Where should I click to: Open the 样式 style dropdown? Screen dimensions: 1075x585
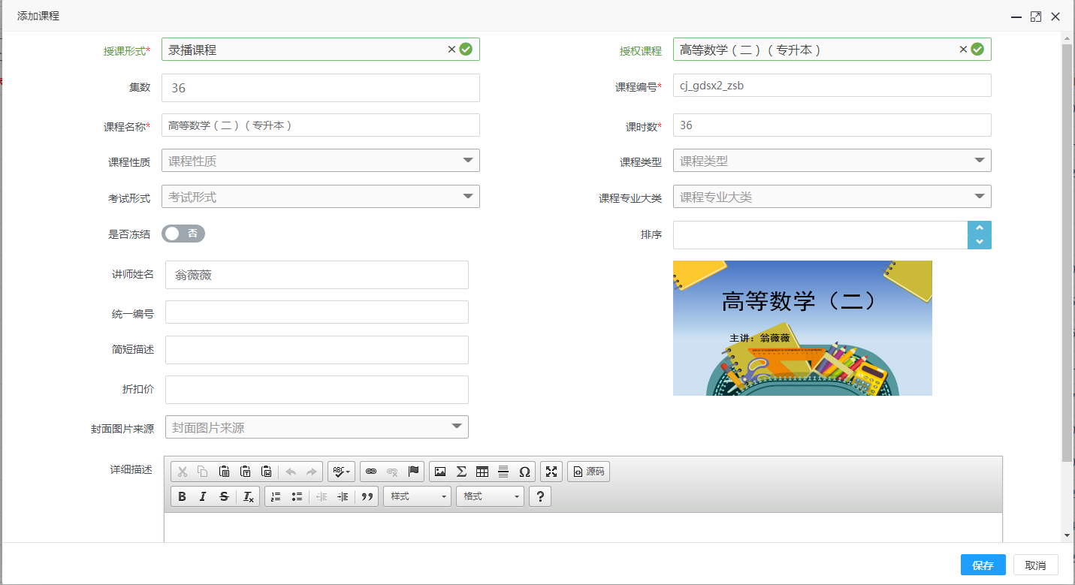pos(417,496)
